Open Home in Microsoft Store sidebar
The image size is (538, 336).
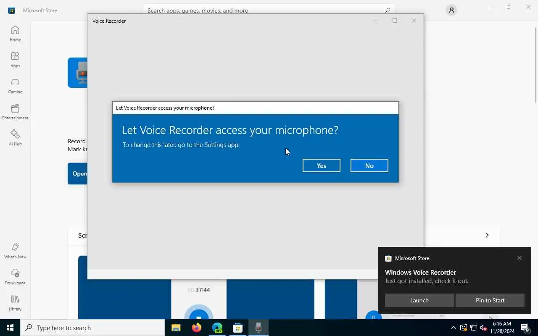coord(15,34)
